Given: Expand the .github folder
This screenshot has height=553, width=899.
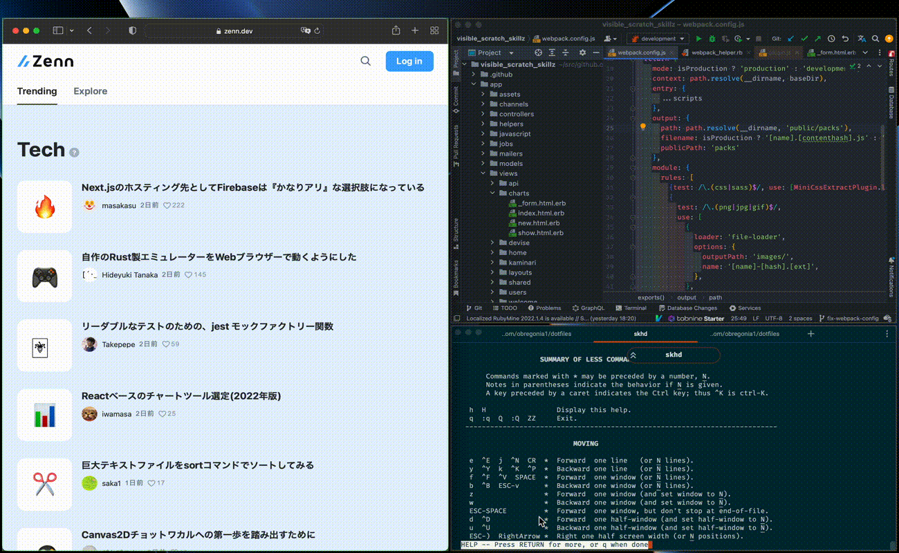Looking at the screenshot, I should point(474,75).
